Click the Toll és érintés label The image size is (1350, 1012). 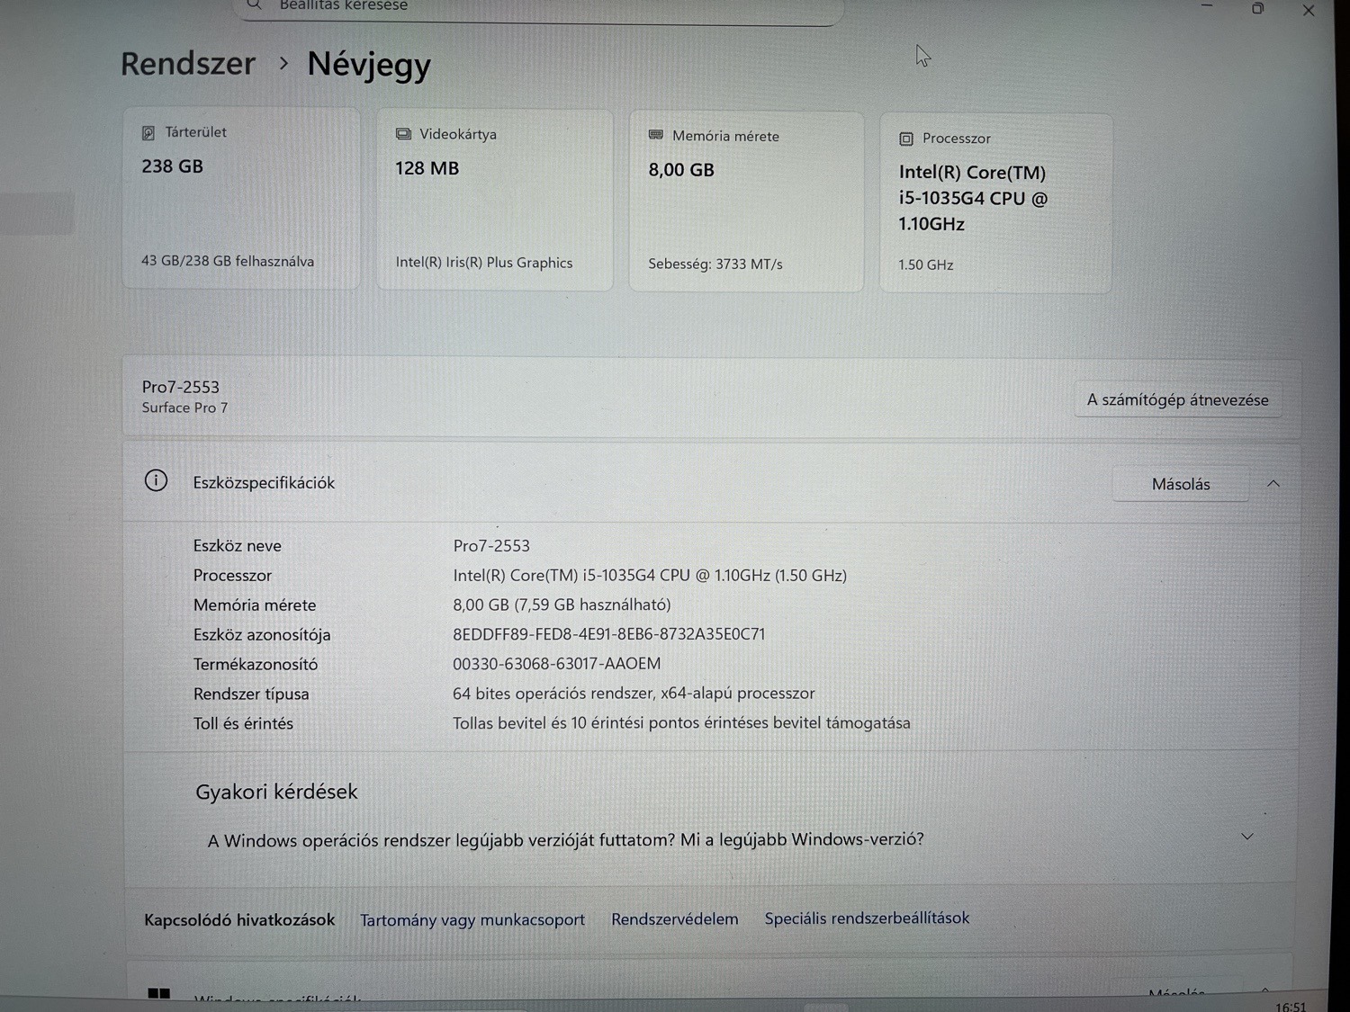click(x=243, y=723)
